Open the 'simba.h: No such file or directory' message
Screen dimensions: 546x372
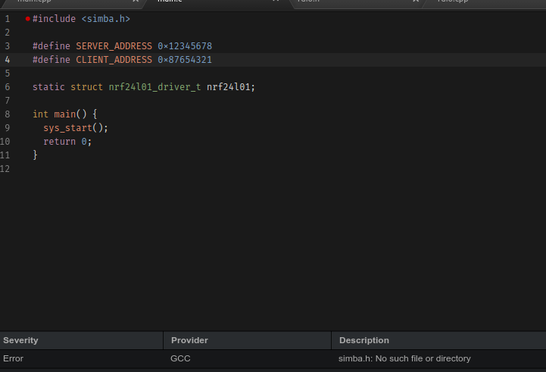tap(404, 358)
